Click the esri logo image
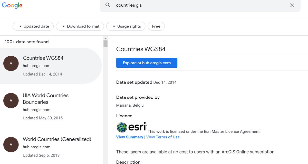 coord(132,127)
